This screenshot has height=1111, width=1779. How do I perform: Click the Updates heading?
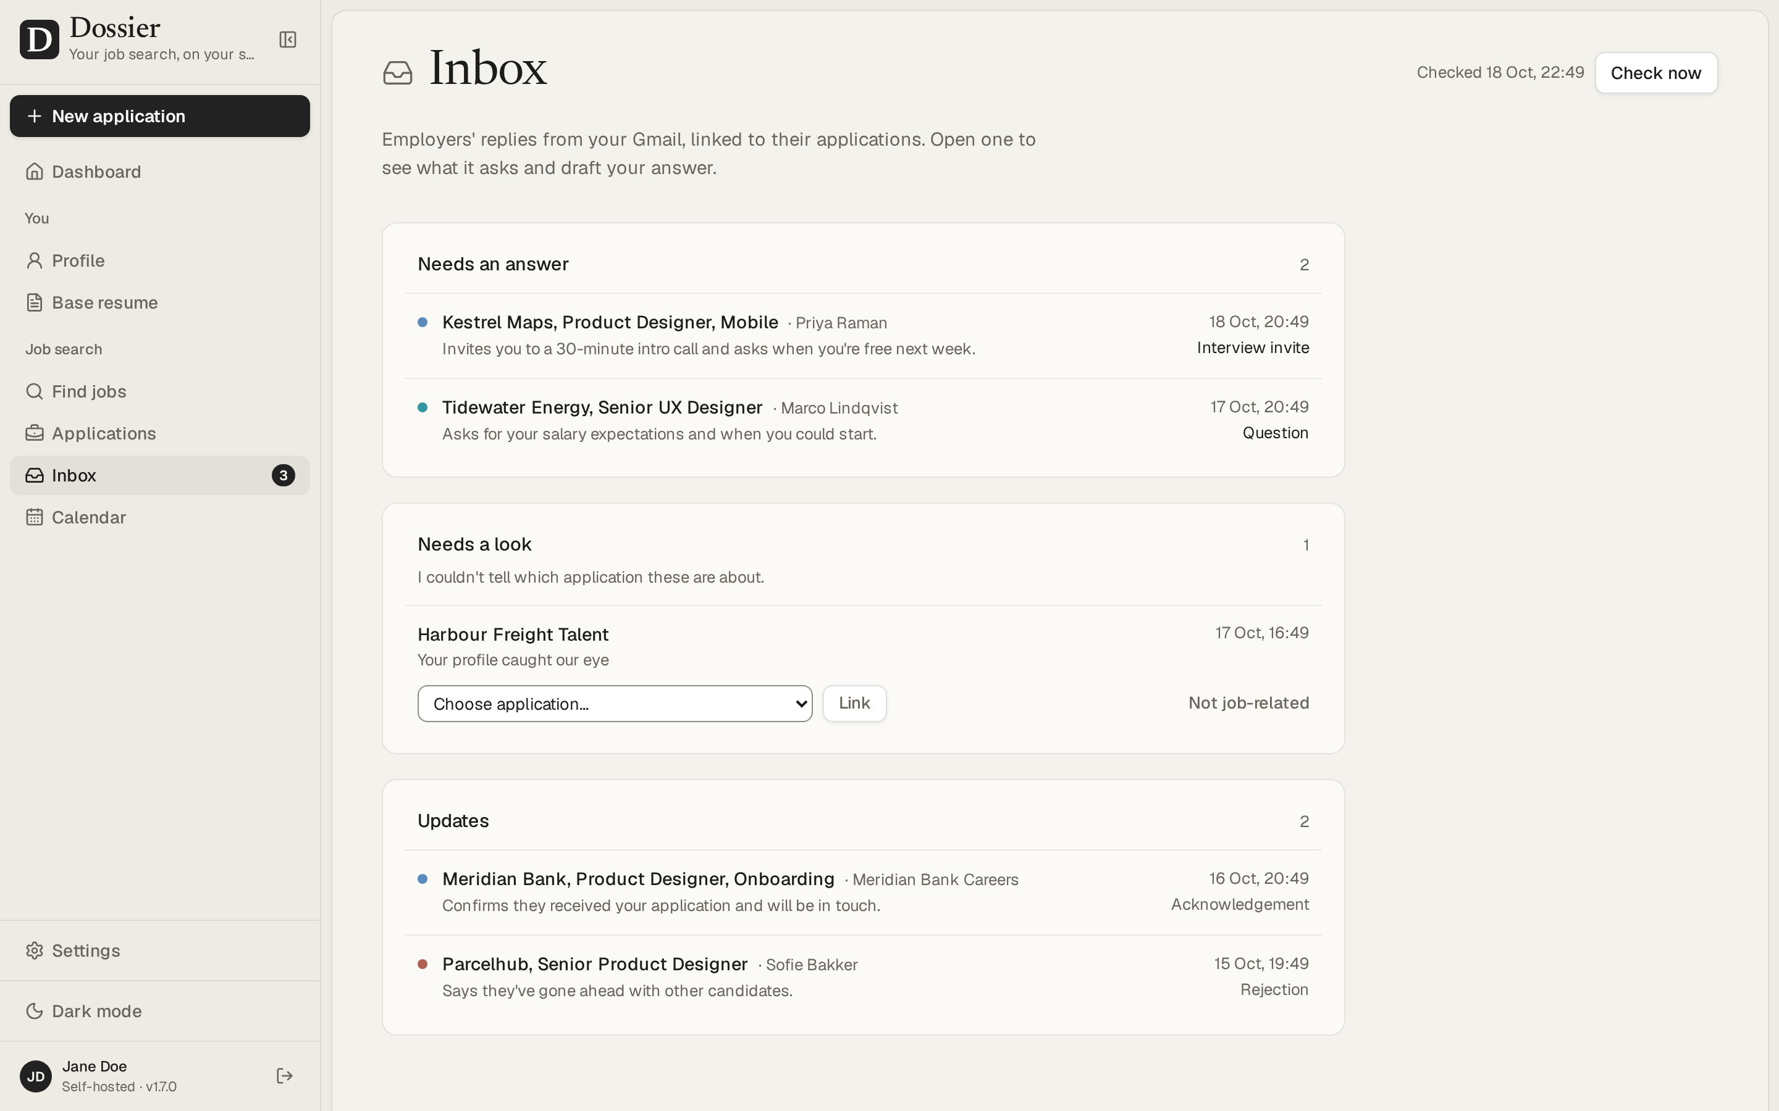coord(453,821)
